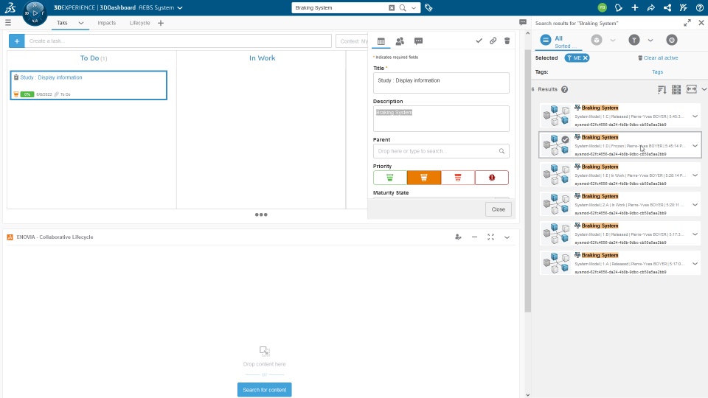The width and height of the screenshot is (708, 398).
Task: Open task assignees people tab
Action: coord(400,41)
